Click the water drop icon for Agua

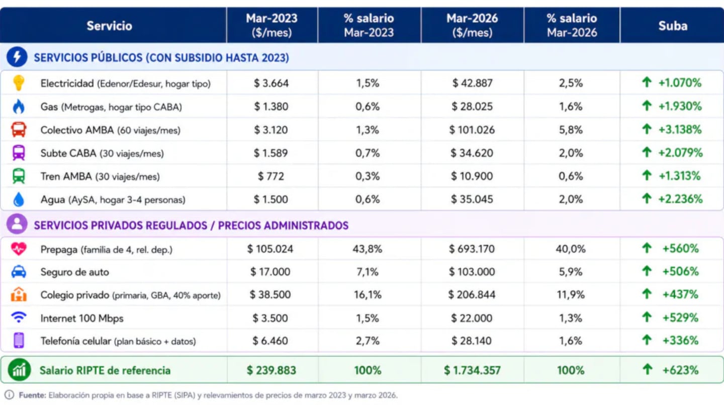(19, 199)
